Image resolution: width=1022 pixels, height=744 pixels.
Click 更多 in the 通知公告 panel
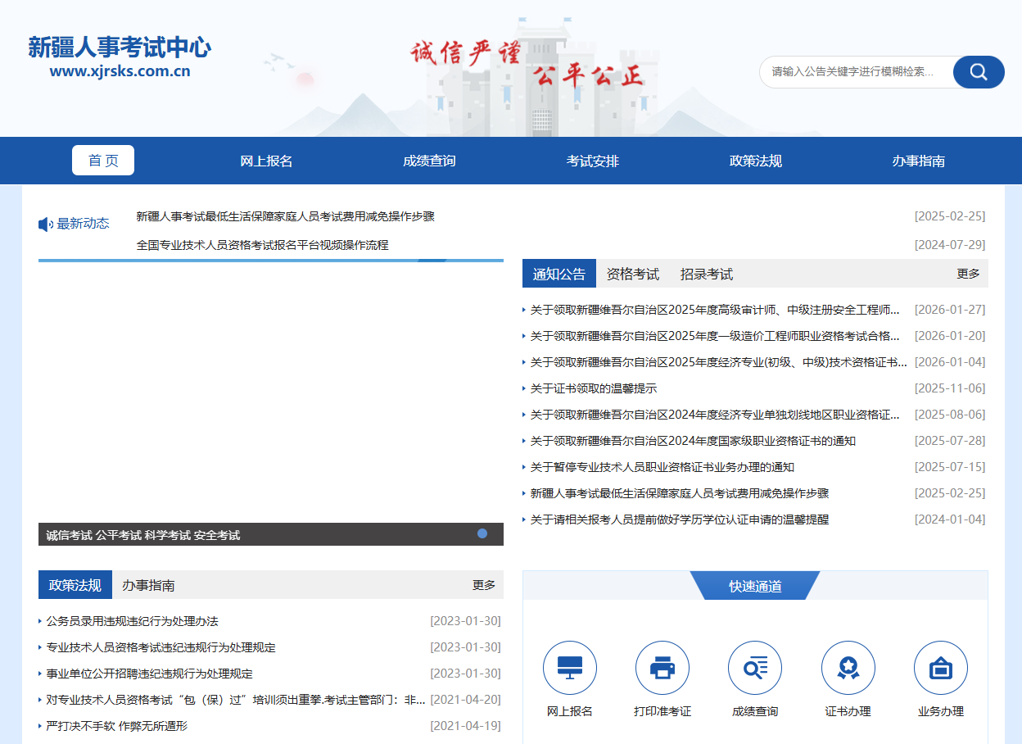[968, 274]
